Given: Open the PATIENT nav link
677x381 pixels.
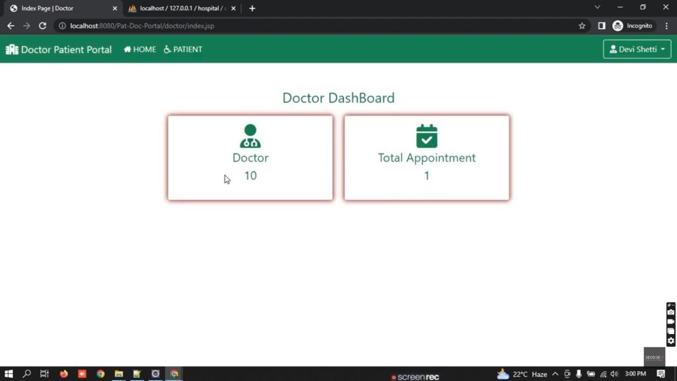Looking at the screenshot, I should pos(183,49).
